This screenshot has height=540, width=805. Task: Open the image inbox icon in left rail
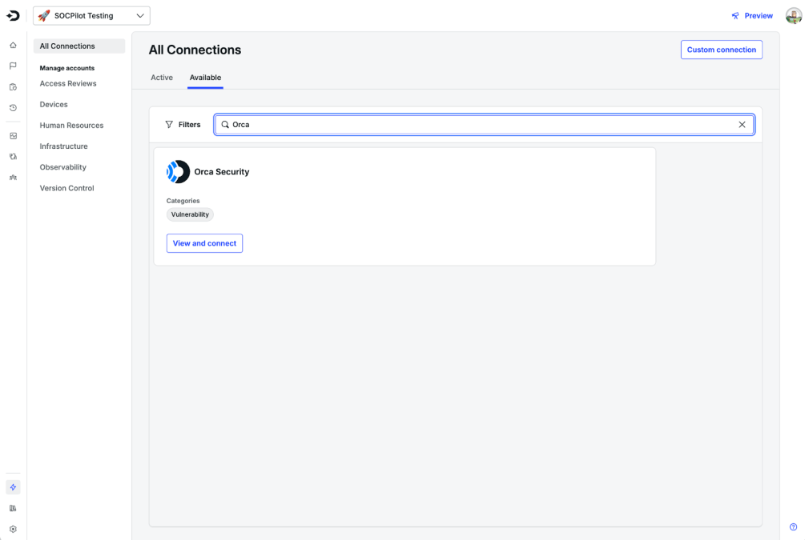click(13, 135)
